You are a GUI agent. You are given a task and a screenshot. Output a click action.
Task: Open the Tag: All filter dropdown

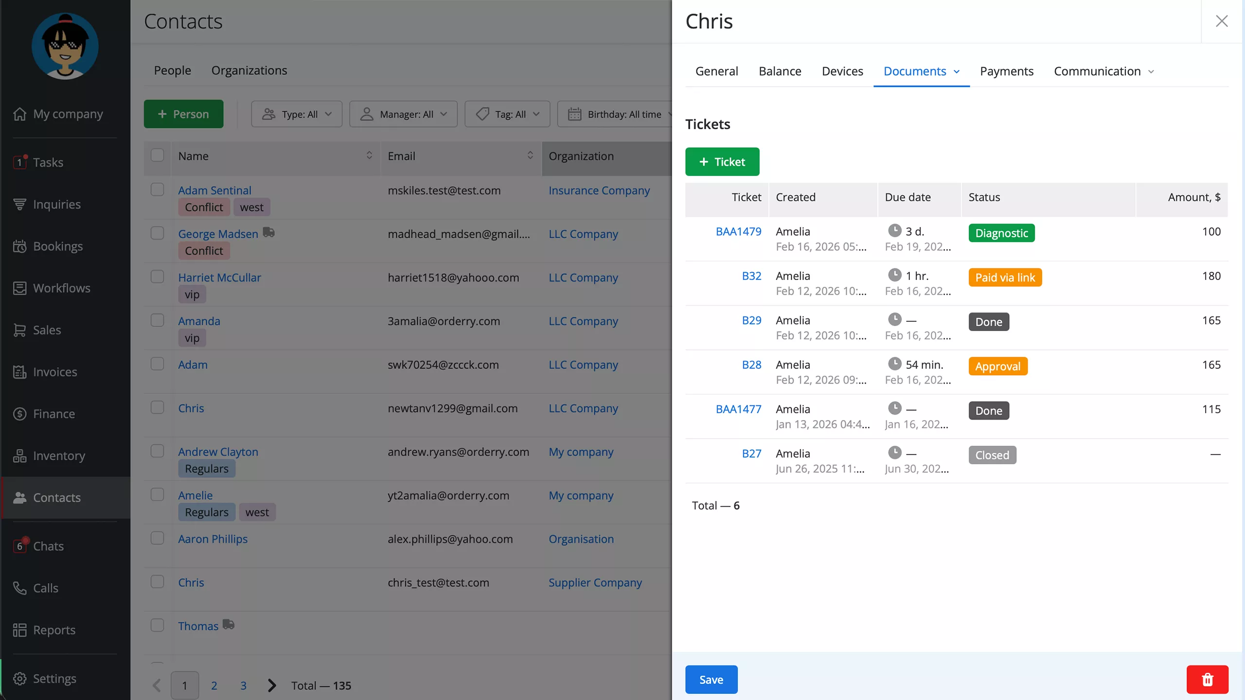[507, 114]
